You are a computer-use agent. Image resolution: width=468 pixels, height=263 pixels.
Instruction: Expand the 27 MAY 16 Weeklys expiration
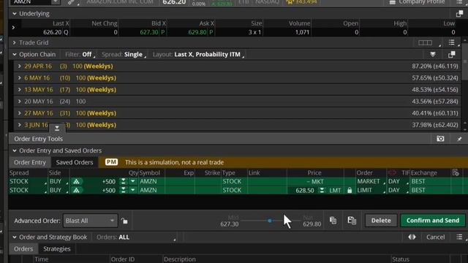click(20, 113)
